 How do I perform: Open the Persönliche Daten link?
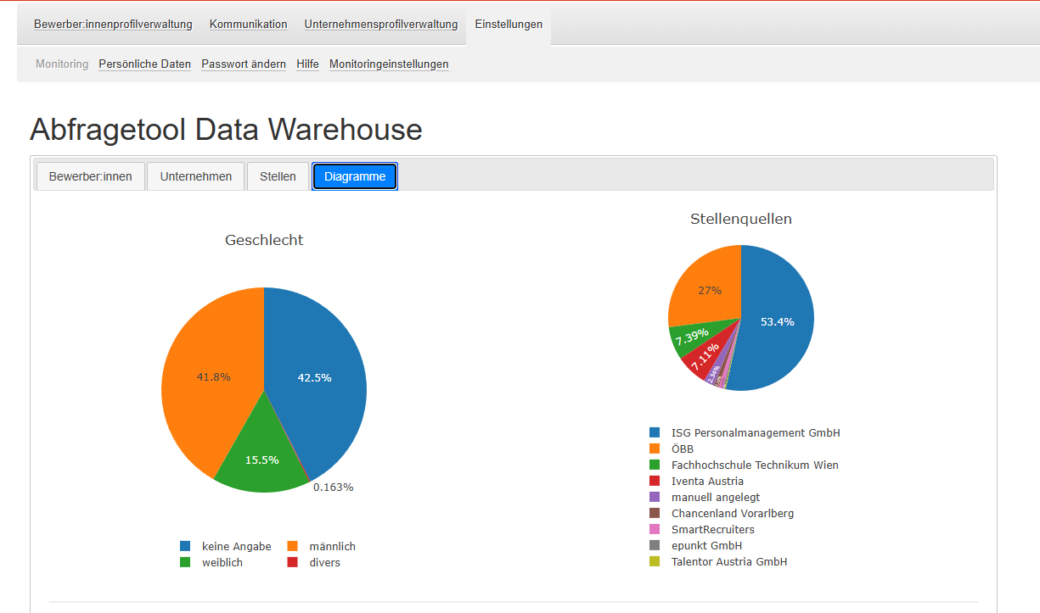click(145, 64)
